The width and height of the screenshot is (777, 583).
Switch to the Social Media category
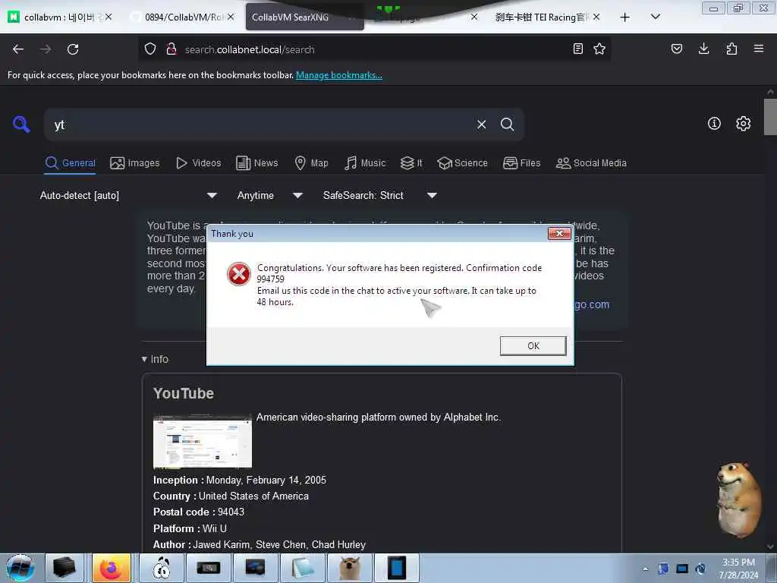click(591, 163)
